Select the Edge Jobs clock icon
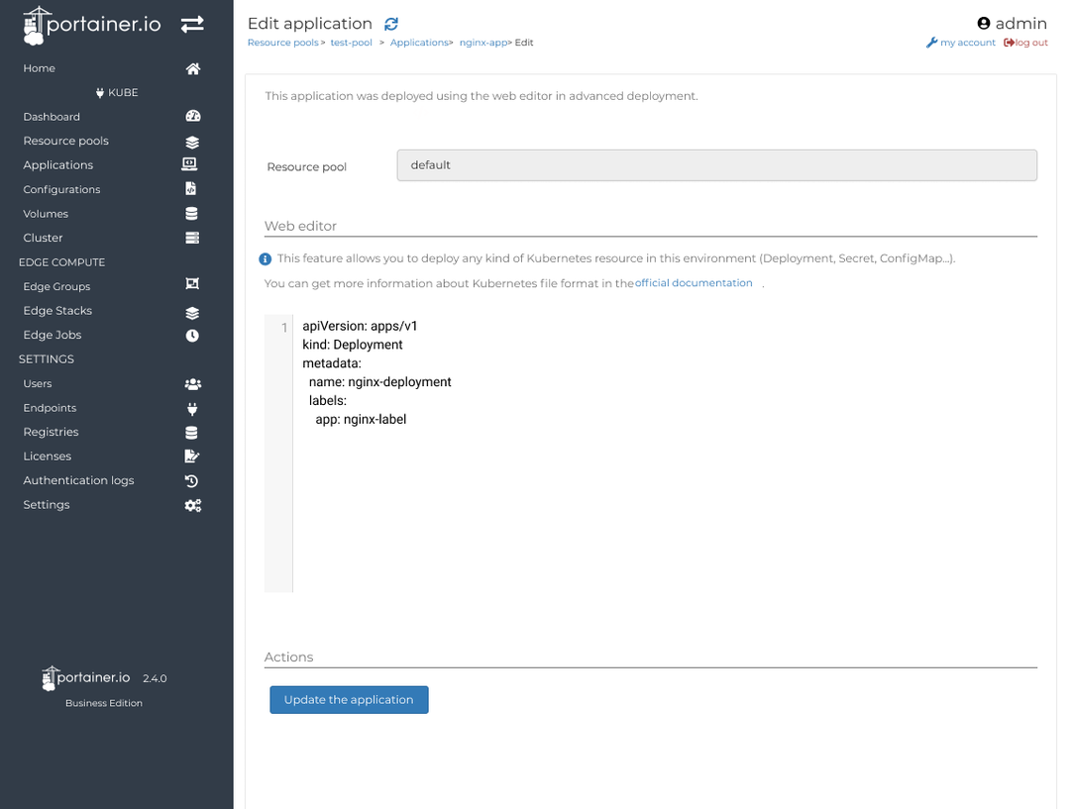 pos(192,334)
